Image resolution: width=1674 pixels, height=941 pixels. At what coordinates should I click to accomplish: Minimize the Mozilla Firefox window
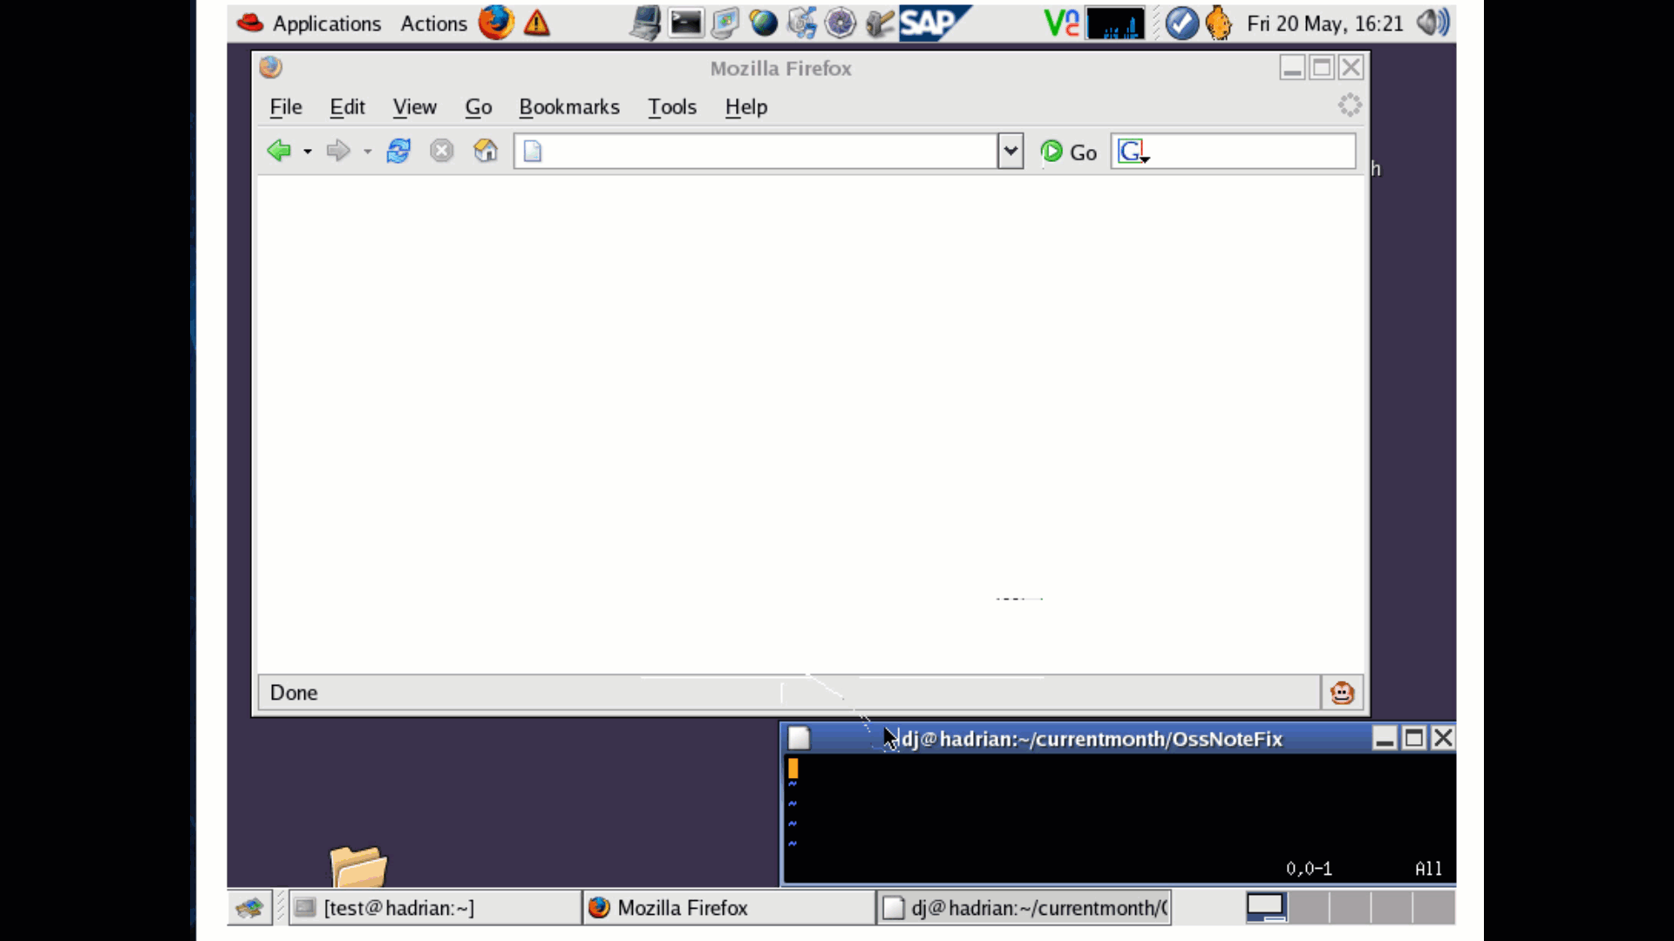1292,67
